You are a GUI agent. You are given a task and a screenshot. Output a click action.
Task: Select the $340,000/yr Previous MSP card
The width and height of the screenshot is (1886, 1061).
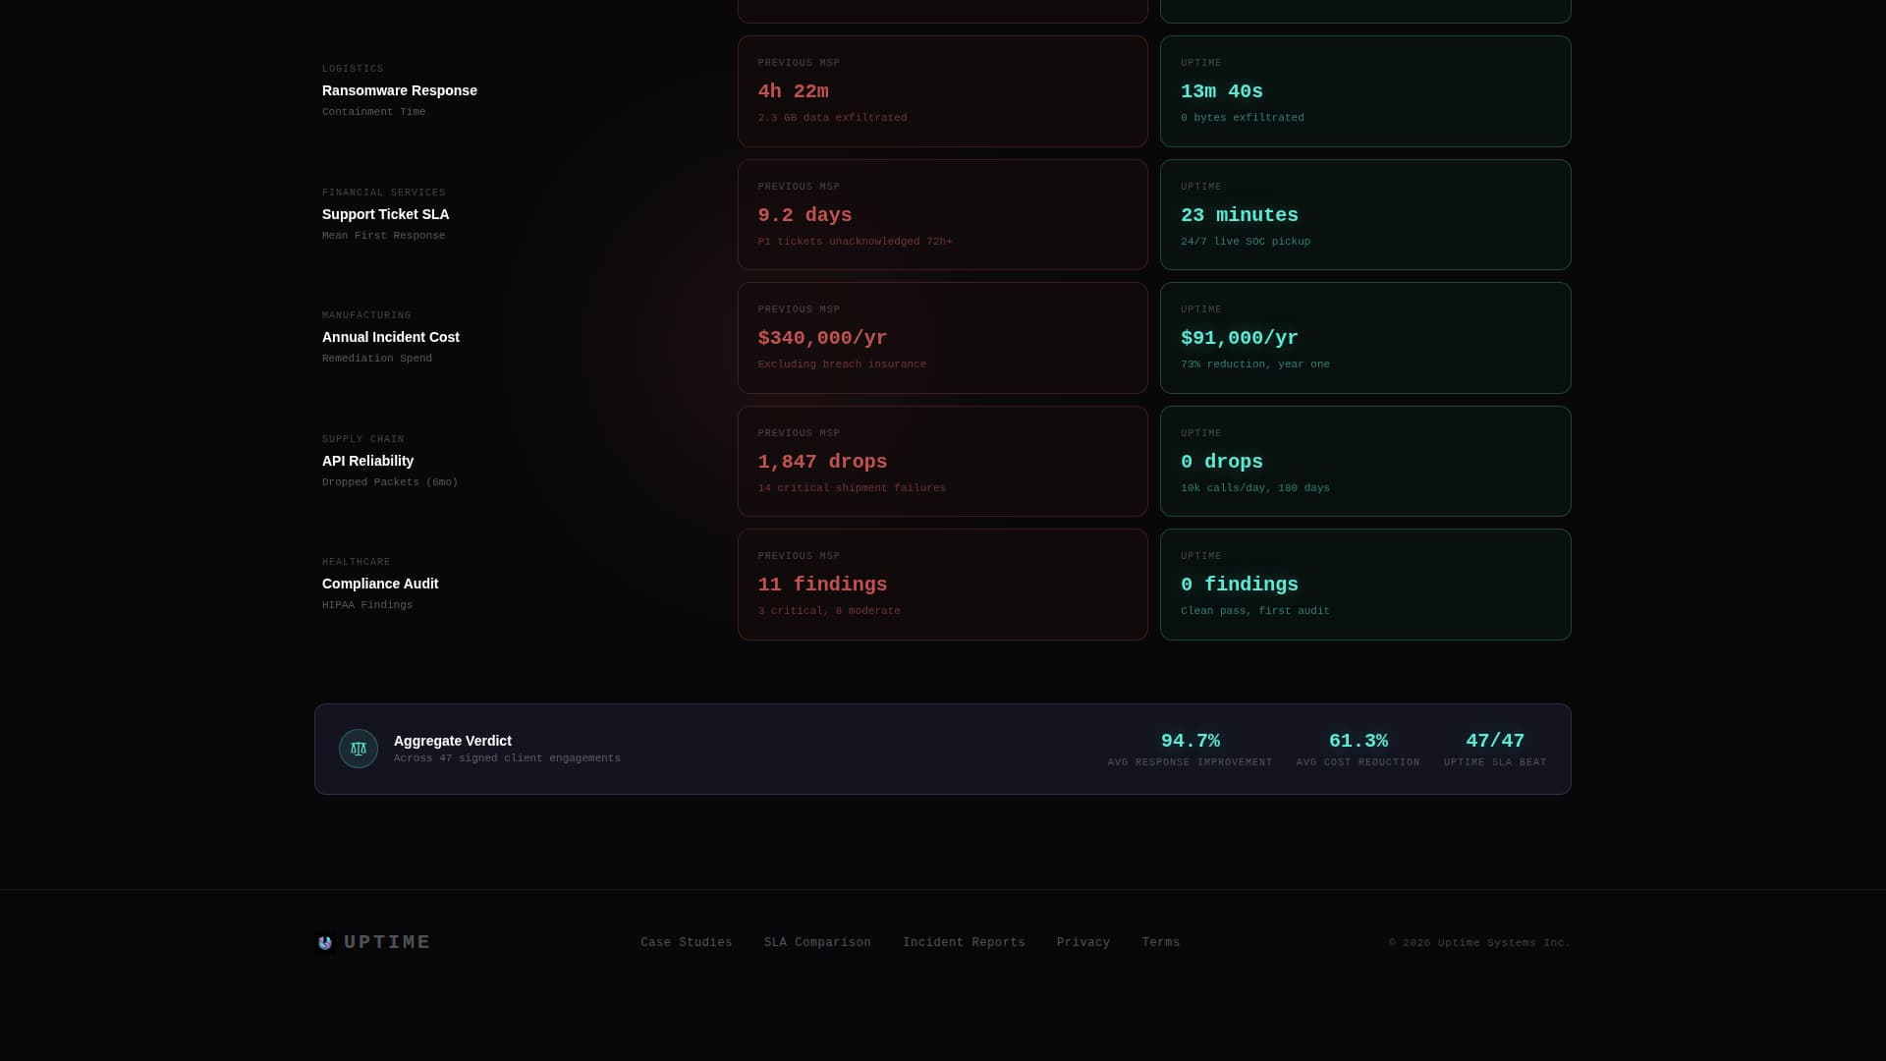[x=943, y=338]
